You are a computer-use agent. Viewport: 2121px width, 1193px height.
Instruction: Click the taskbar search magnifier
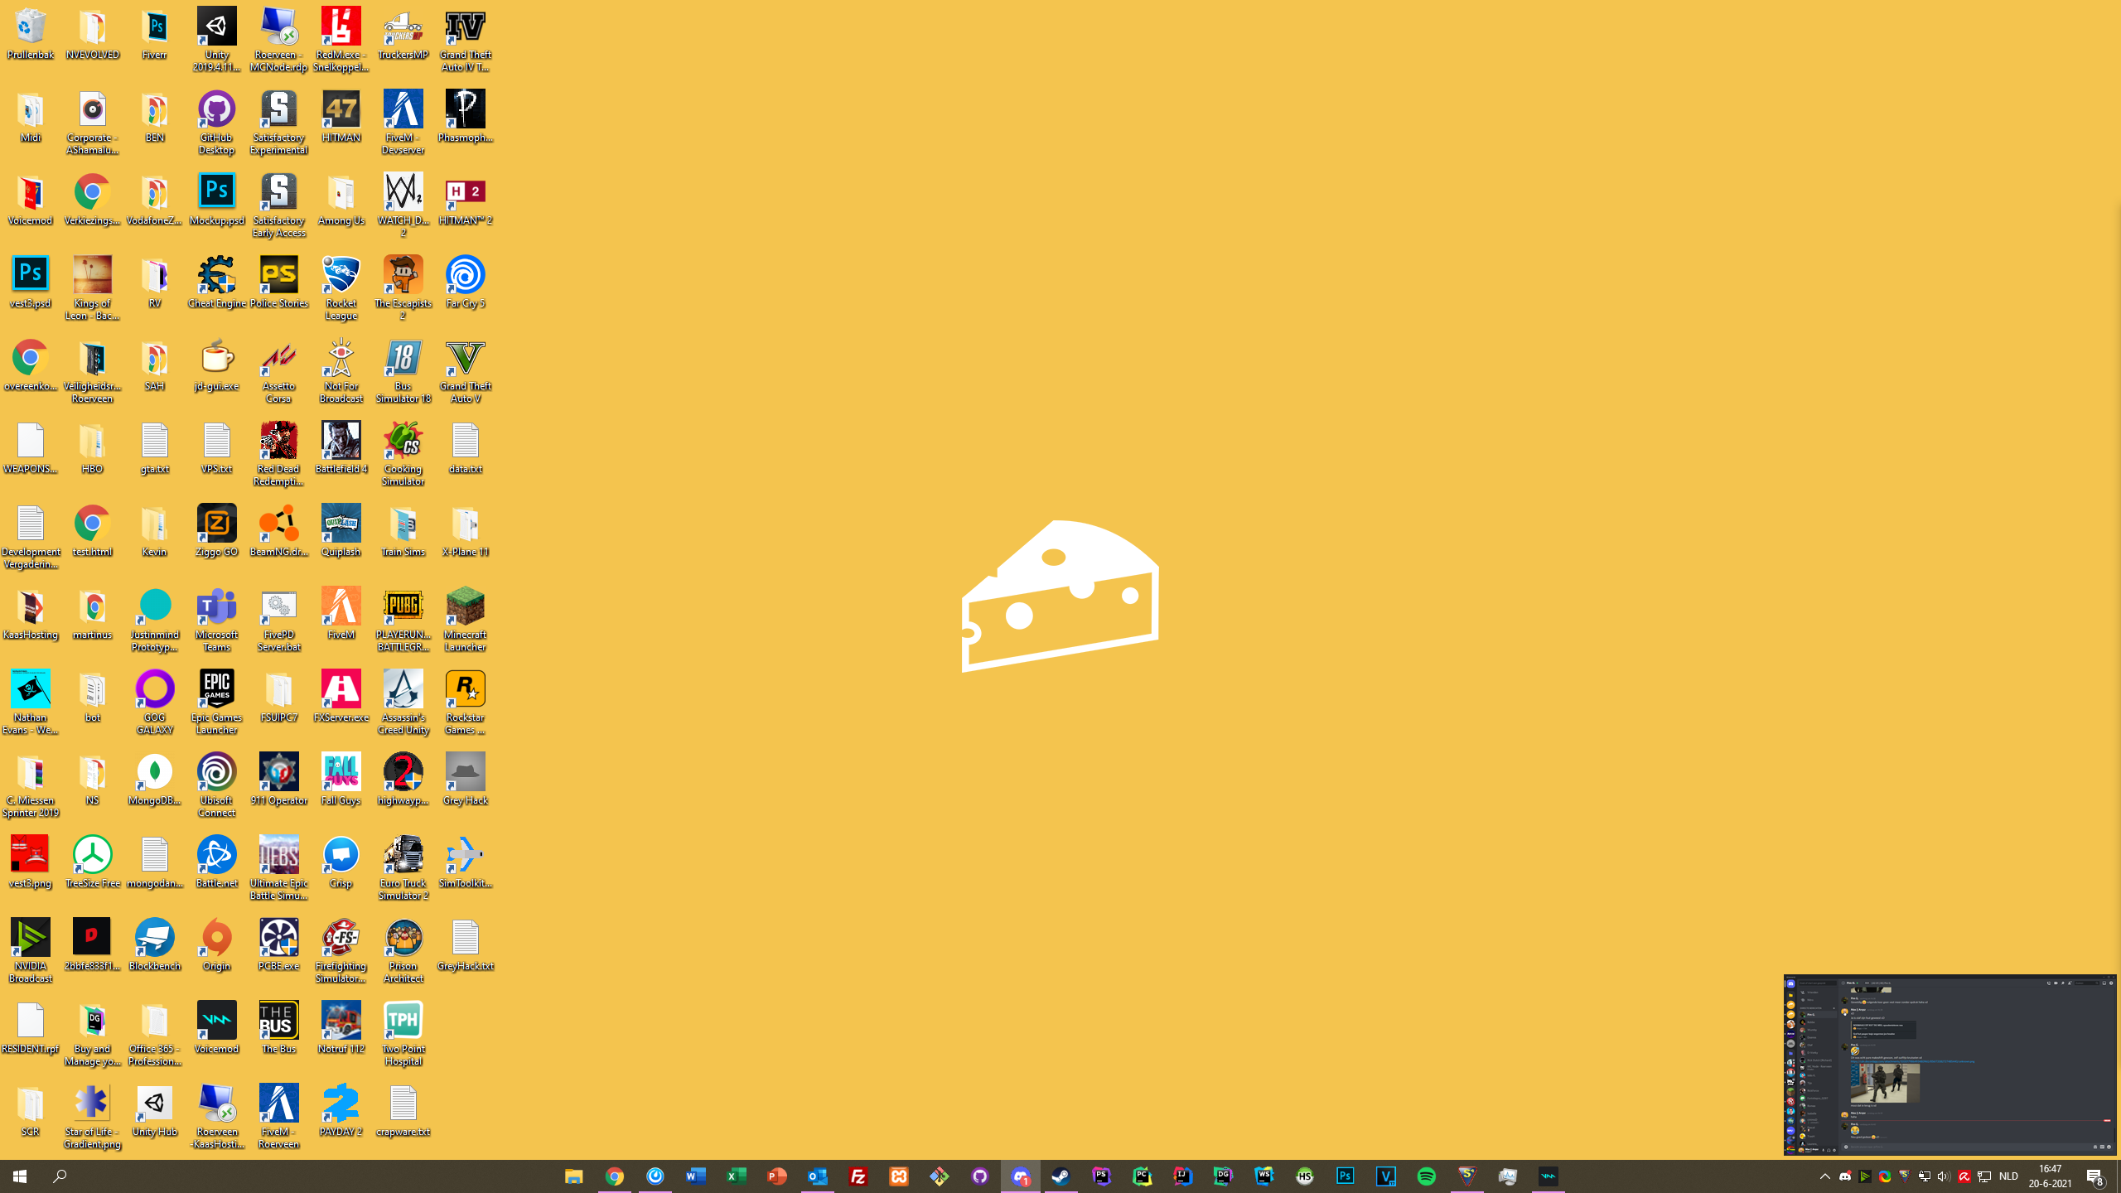60,1176
